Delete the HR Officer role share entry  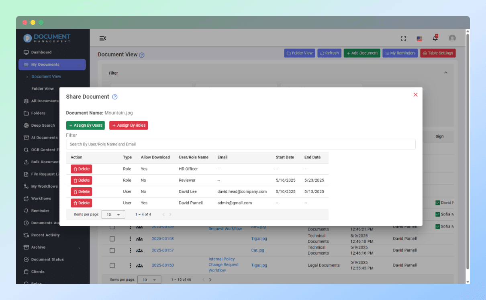coord(81,169)
